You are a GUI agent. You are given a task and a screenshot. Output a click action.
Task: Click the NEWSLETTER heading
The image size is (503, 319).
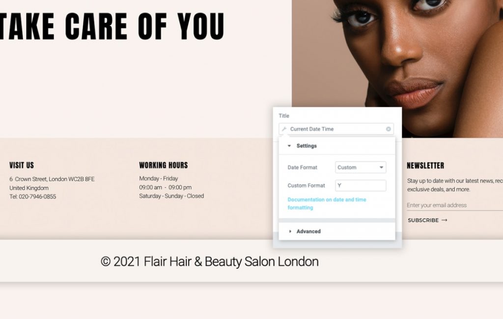(x=425, y=166)
